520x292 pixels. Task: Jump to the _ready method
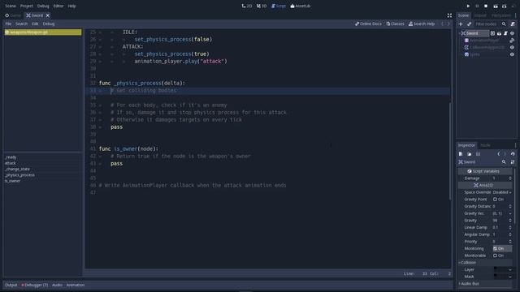point(11,157)
